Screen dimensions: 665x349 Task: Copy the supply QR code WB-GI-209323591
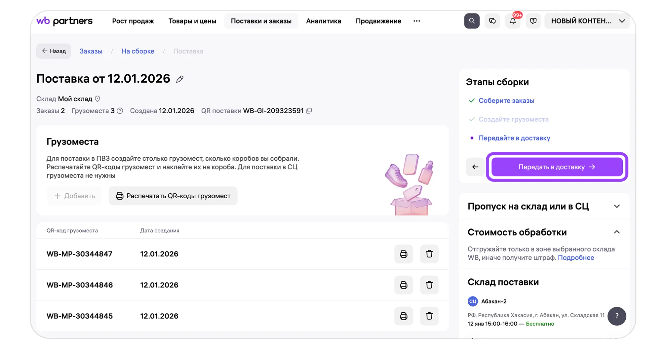(309, 111)
